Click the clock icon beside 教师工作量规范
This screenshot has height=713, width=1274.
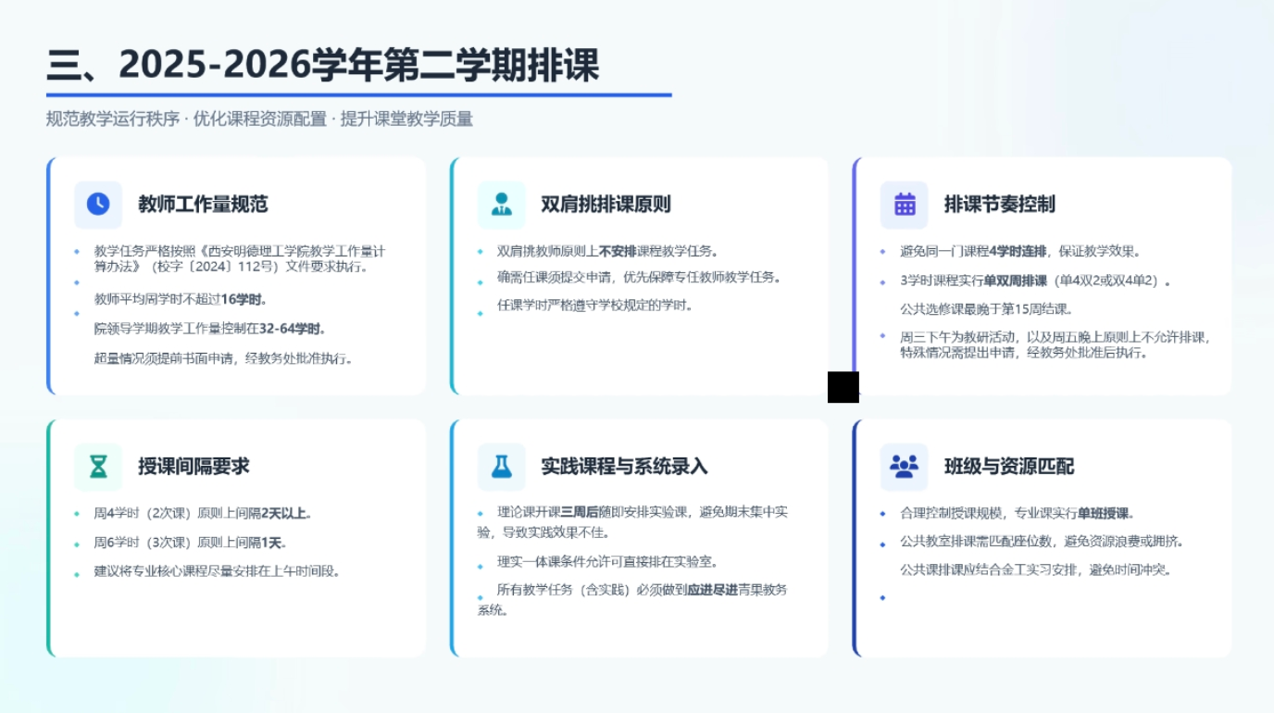[98, 205]
